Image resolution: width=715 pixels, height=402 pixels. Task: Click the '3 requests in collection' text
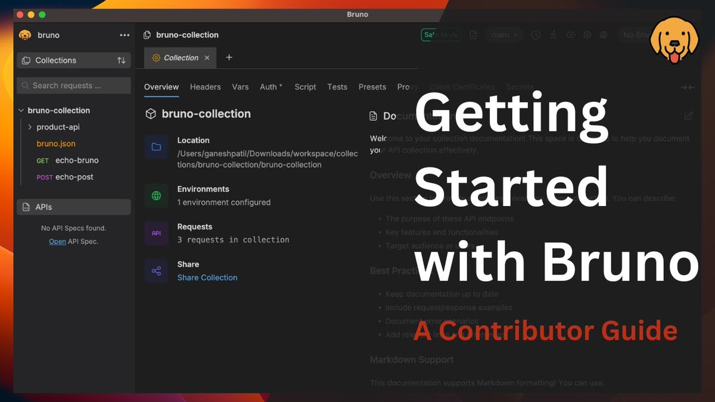pyautogui.click(x=234, y=240)
